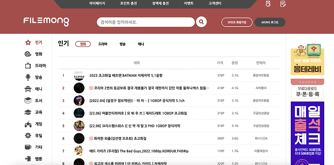The image size is (334, 165).
Task: Click the 판매자 column header
Action: pos(261,63)
